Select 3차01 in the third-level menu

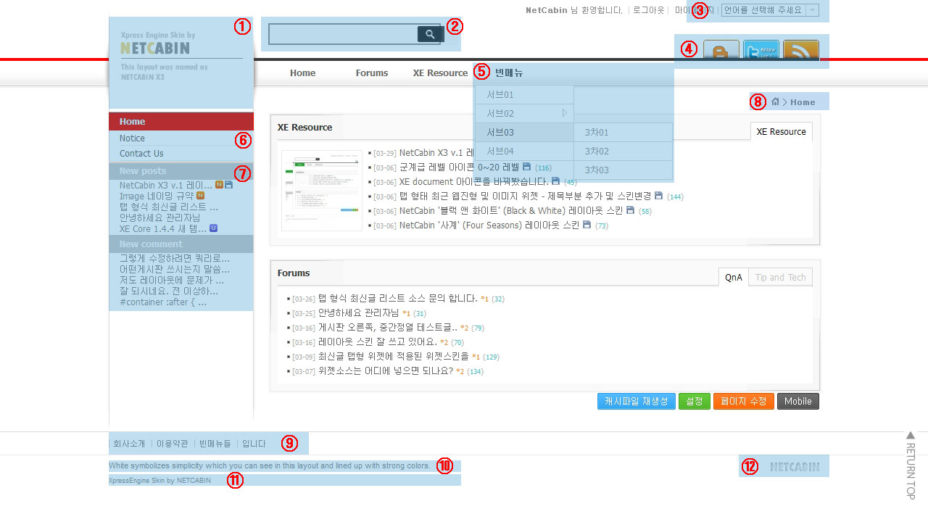click(x=623, y=133)
